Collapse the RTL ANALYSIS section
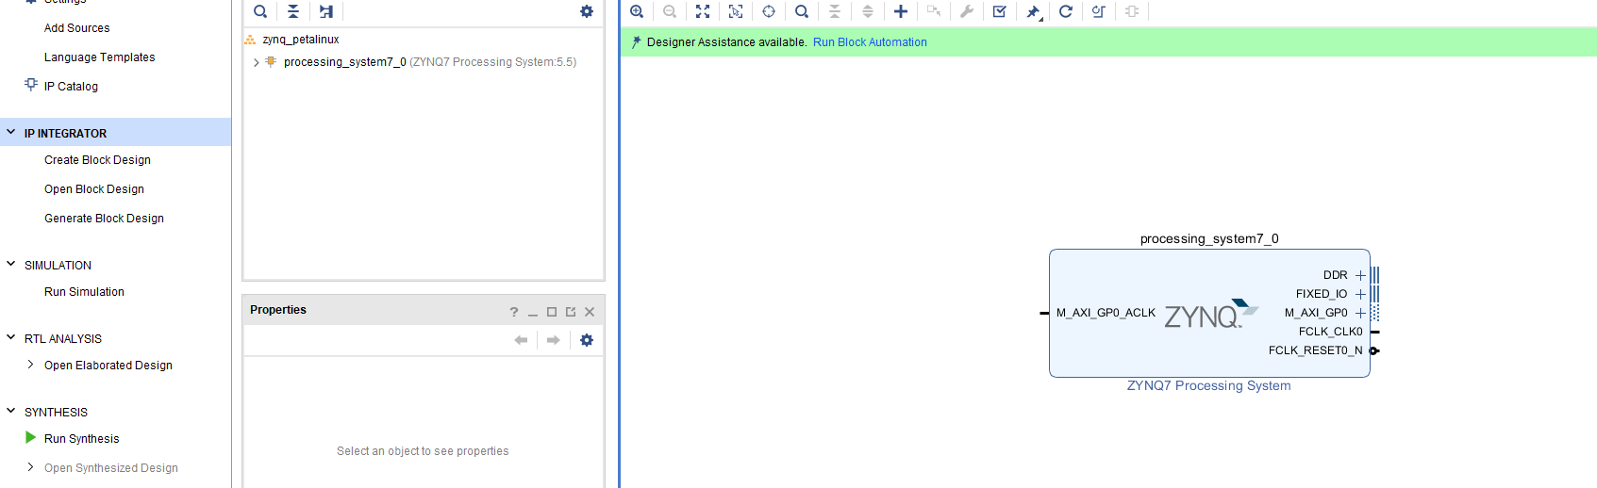This screenshot has width=1597, height=488. coord(11,338)
